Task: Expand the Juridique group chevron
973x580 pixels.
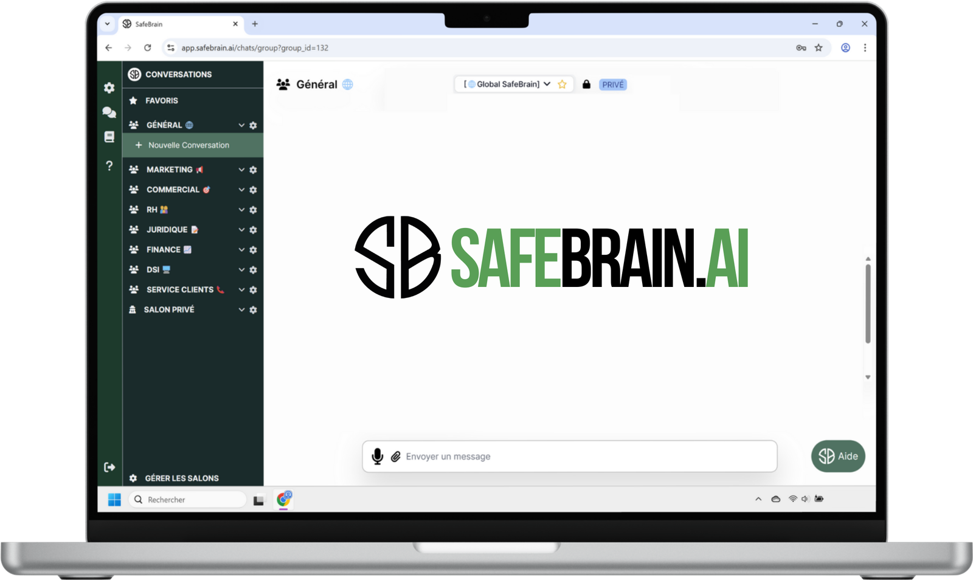Action: [241, 230]
